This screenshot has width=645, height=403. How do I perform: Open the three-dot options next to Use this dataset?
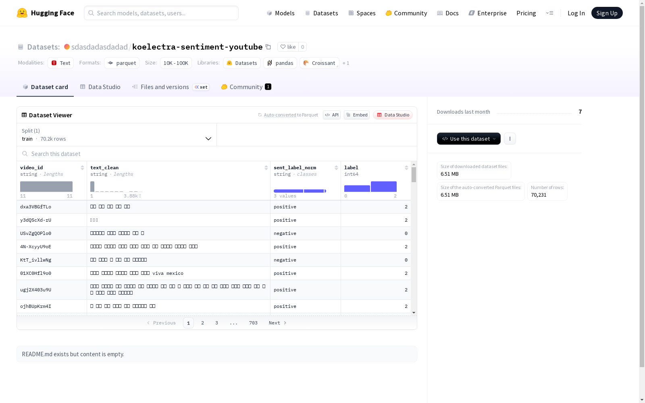[510, 139]
